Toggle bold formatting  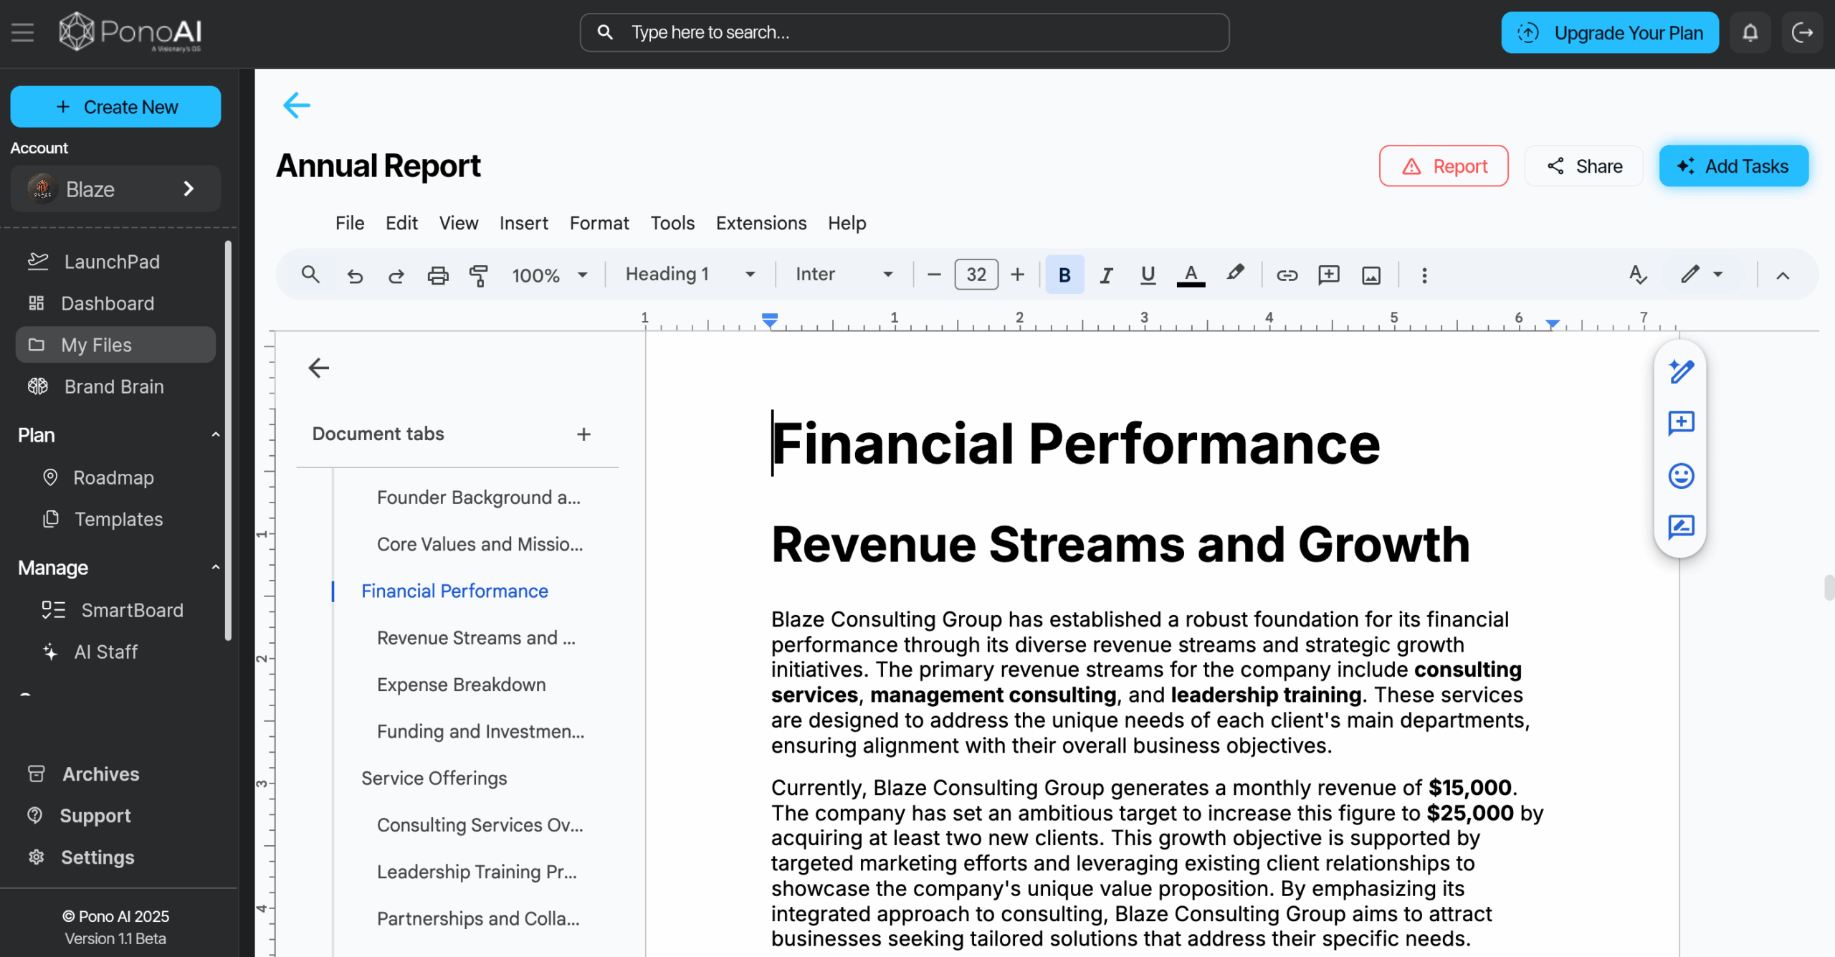click(1064, 275)
